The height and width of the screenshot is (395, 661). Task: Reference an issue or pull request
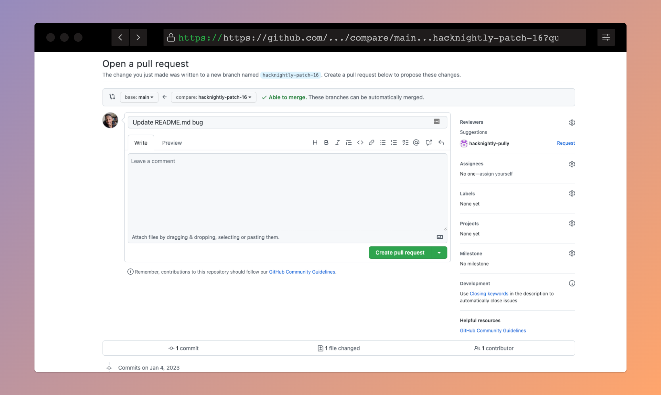(x=429, y=142)
